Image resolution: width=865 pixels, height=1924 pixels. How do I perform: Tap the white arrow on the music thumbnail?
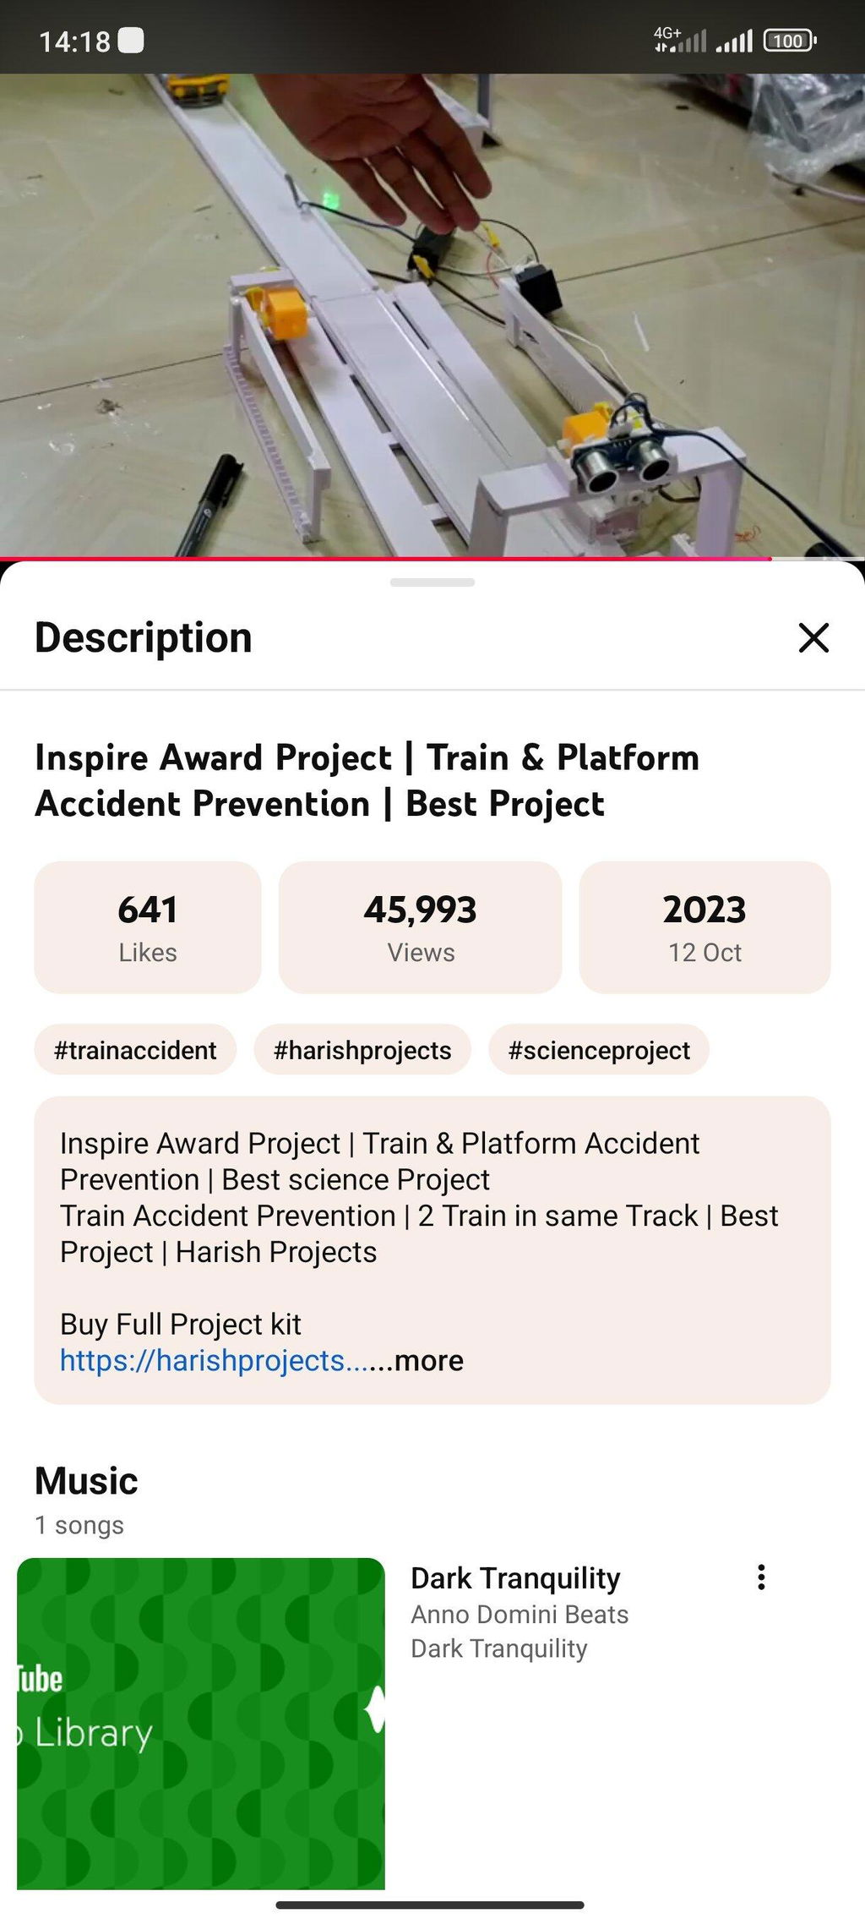[376, 1708]
